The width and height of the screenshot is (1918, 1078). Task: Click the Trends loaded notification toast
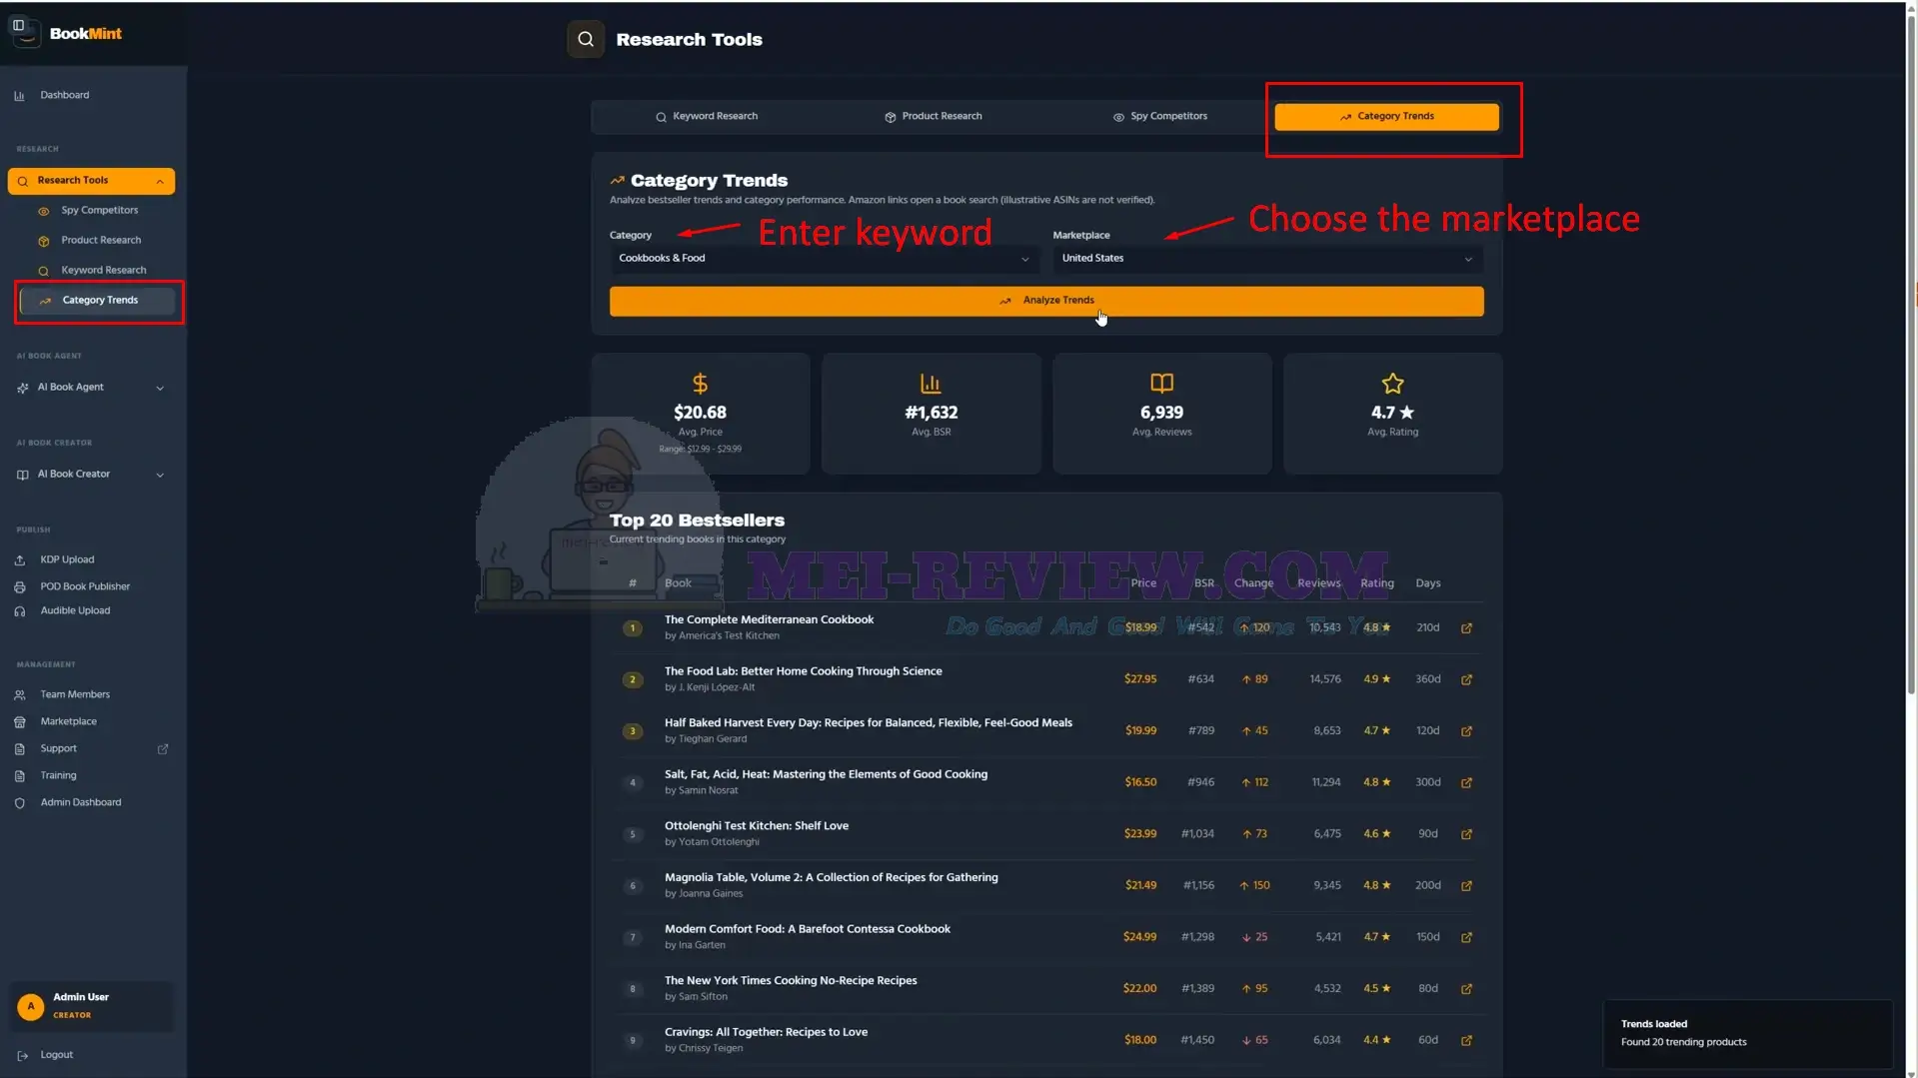pos(1748,1034)
